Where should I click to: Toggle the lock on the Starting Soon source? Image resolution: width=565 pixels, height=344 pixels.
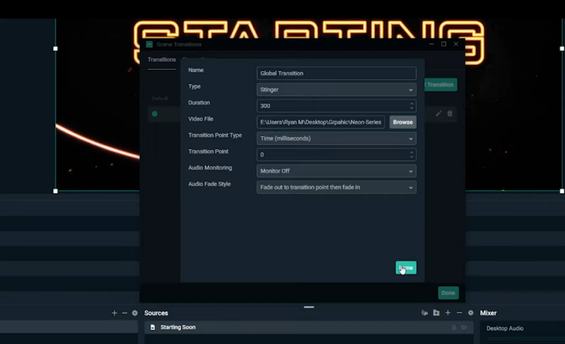454,327
